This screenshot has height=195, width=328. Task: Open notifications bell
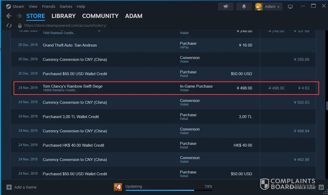[244, 6]
